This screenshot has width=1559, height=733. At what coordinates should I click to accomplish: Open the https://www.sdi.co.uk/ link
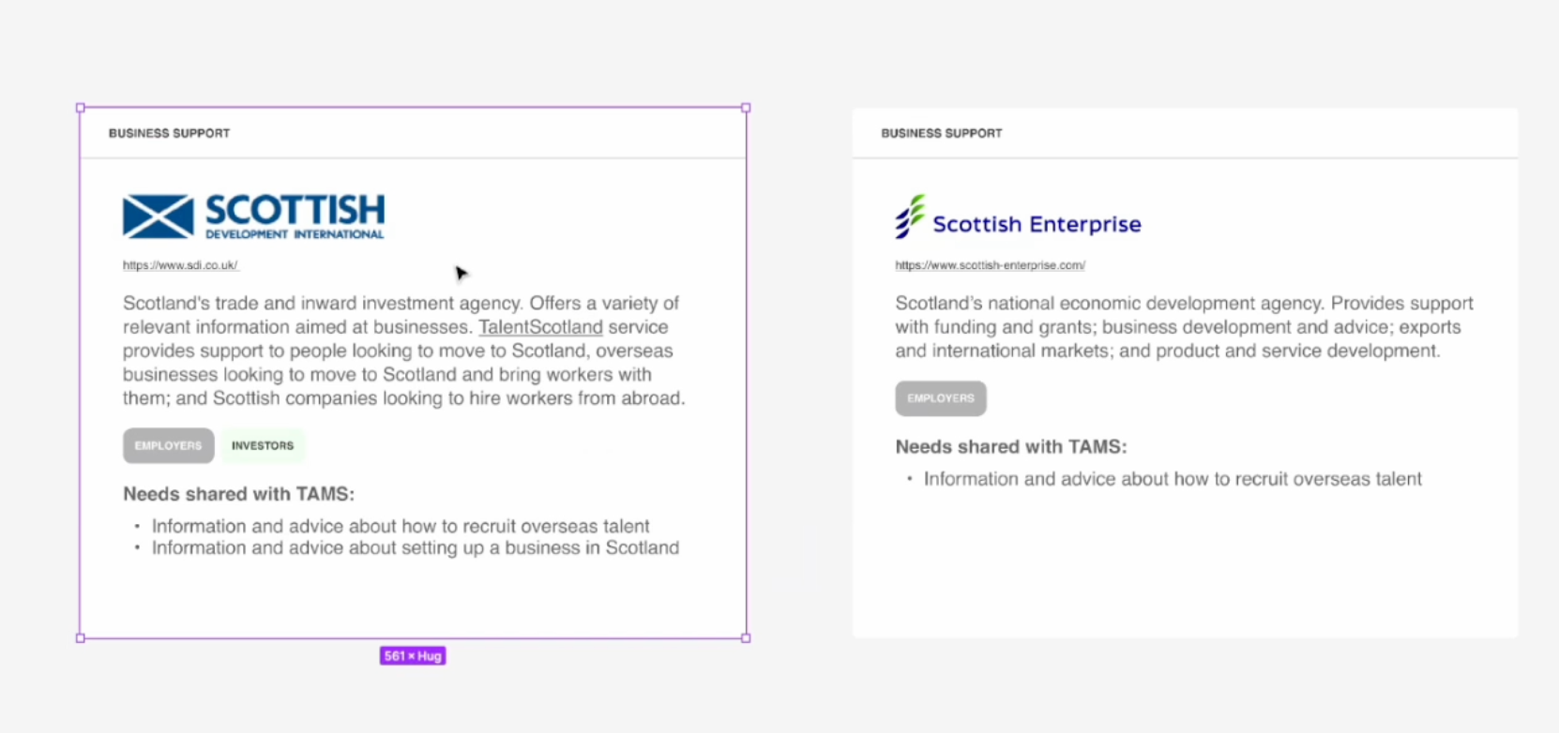pos(180,265)
